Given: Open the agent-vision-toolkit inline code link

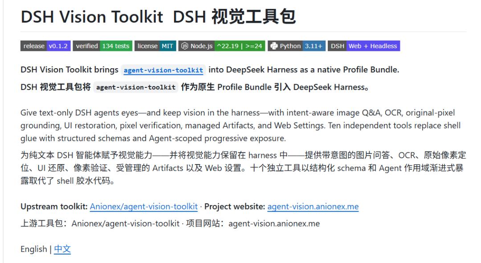Looking at the screenshot, I should (163, 70).
